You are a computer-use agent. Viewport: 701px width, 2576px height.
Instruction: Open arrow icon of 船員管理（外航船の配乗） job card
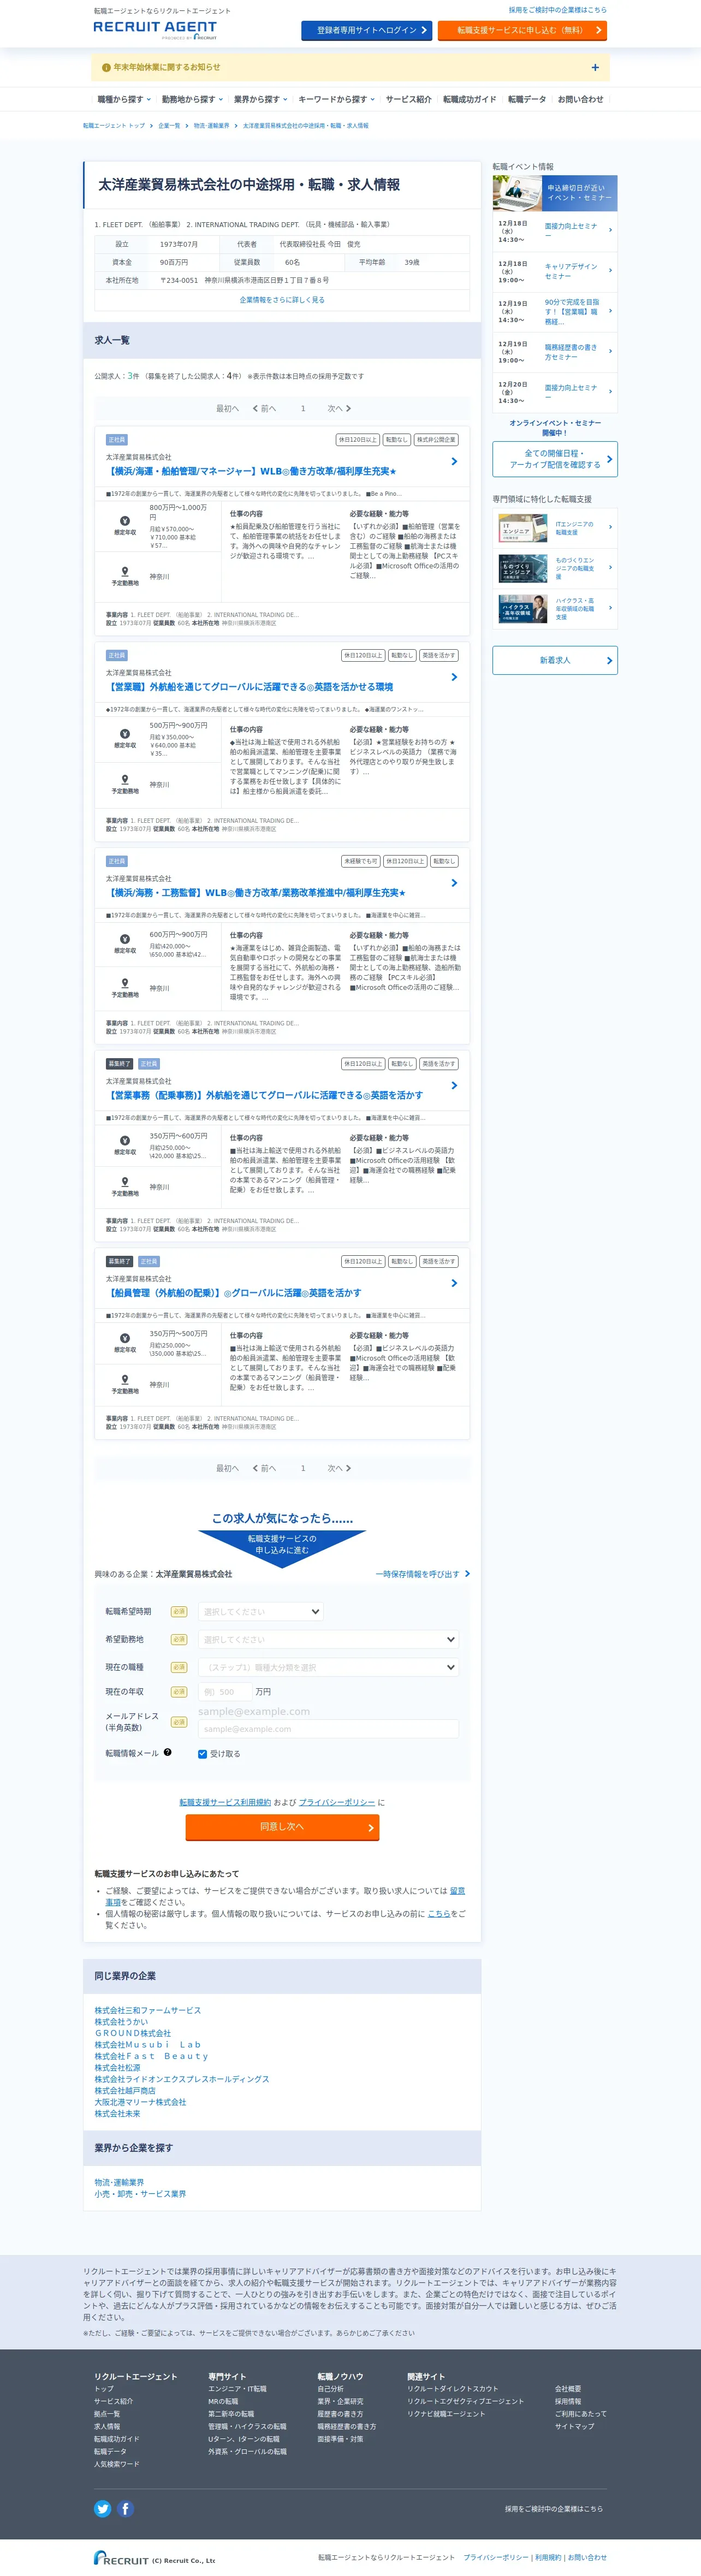454,1283
